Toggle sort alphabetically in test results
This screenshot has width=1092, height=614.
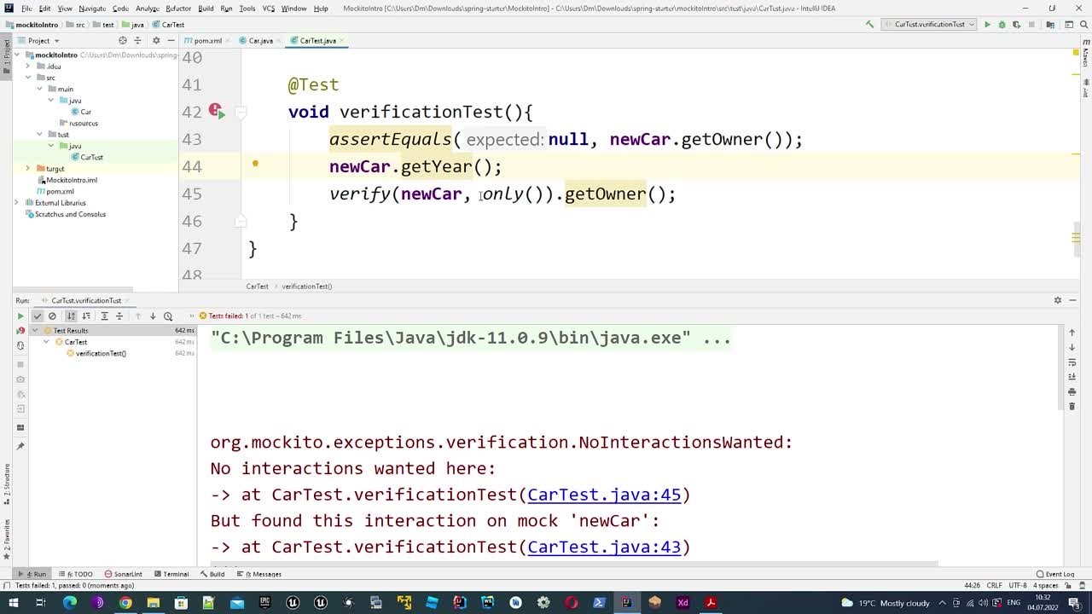click(72, 316)
